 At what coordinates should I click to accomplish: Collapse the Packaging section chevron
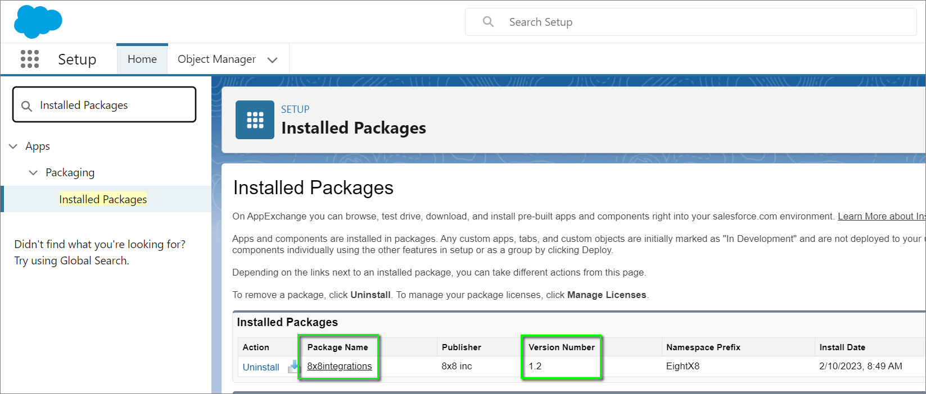coord(33,173)
